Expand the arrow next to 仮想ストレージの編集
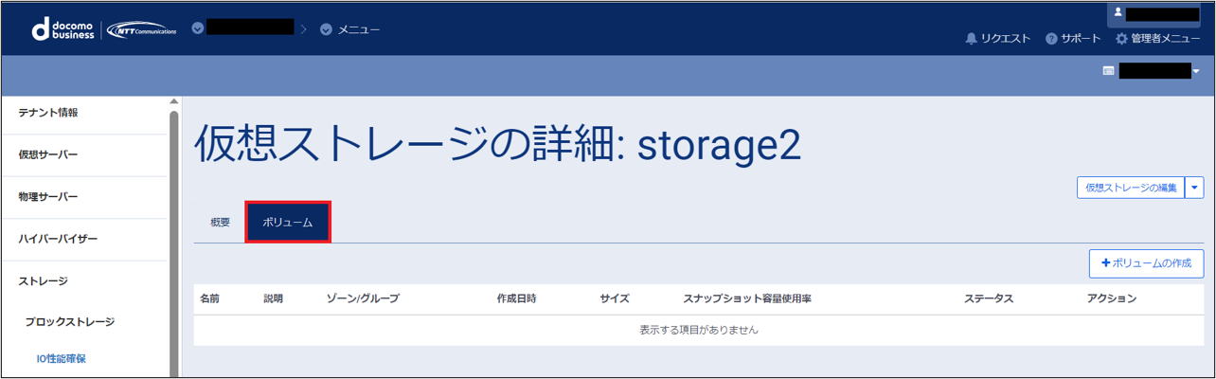Viewport: 1216px width, 379px height. (x=1194, y=188)
